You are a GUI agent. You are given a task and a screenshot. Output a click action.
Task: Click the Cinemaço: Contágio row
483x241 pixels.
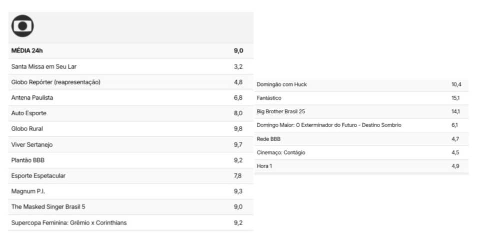[x=361, y=153]
